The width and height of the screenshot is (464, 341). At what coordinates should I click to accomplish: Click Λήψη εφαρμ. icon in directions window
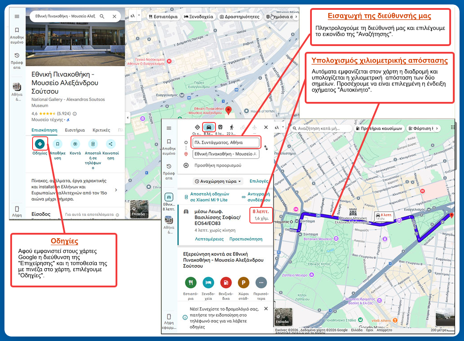(x=169, y=321)
